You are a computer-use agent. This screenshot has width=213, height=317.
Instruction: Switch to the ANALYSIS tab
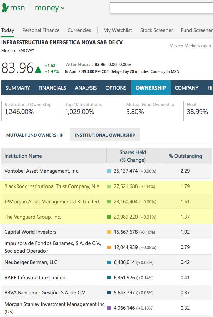86,88
